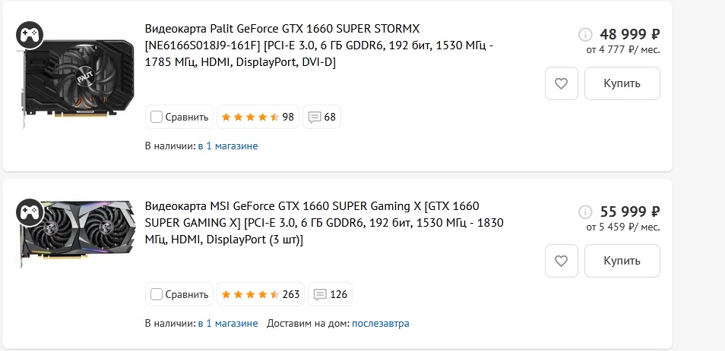Add Palit GTX 1660 SUPER to favorites
Viewport: 725px width, 351px height.
pos(562,83)
